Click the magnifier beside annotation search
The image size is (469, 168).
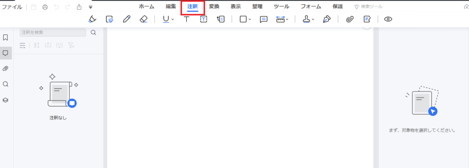[93, 33]
